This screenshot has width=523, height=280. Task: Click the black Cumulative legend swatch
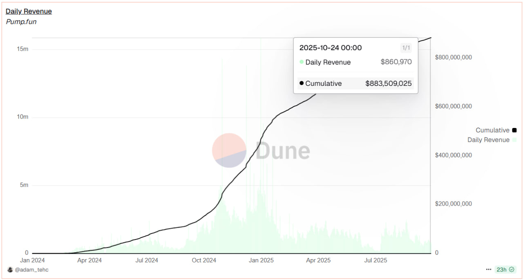(514, 130)
